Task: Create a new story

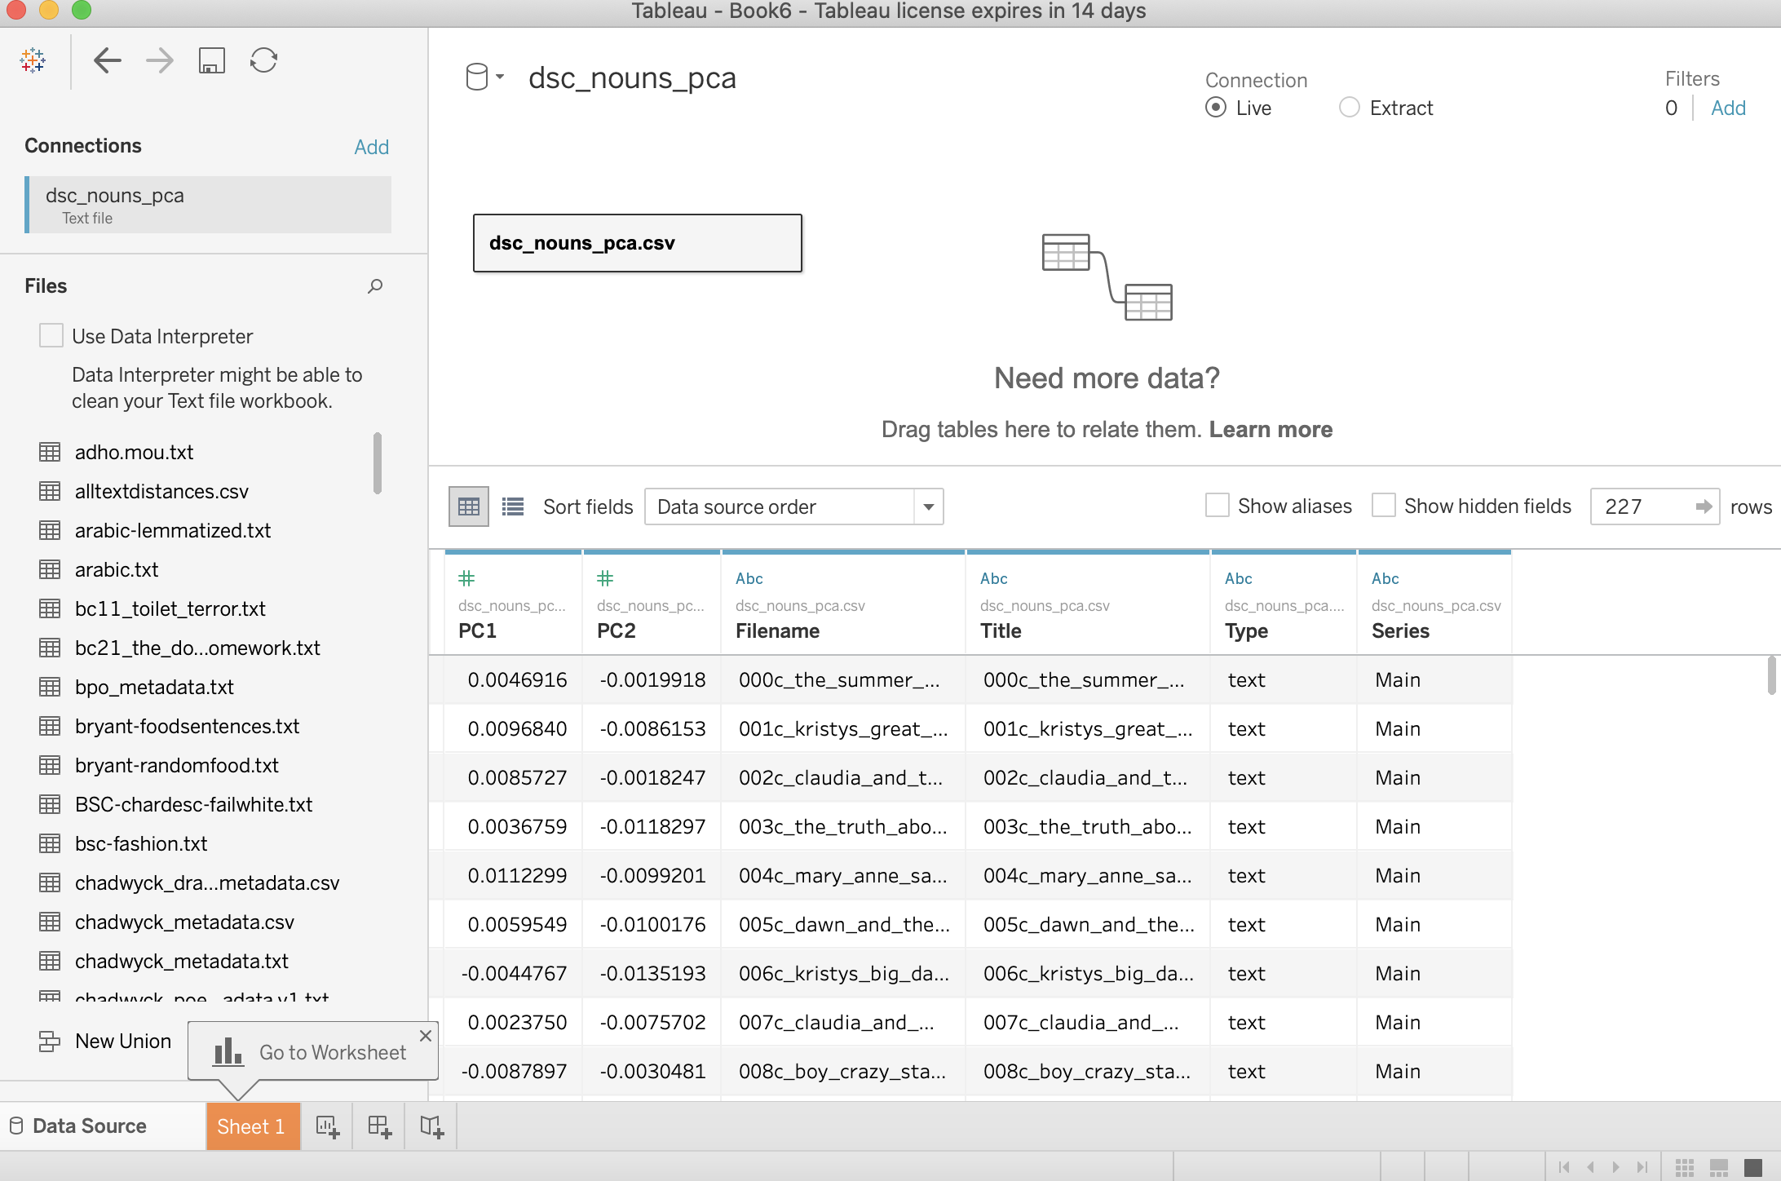Action: (431, 1126)
